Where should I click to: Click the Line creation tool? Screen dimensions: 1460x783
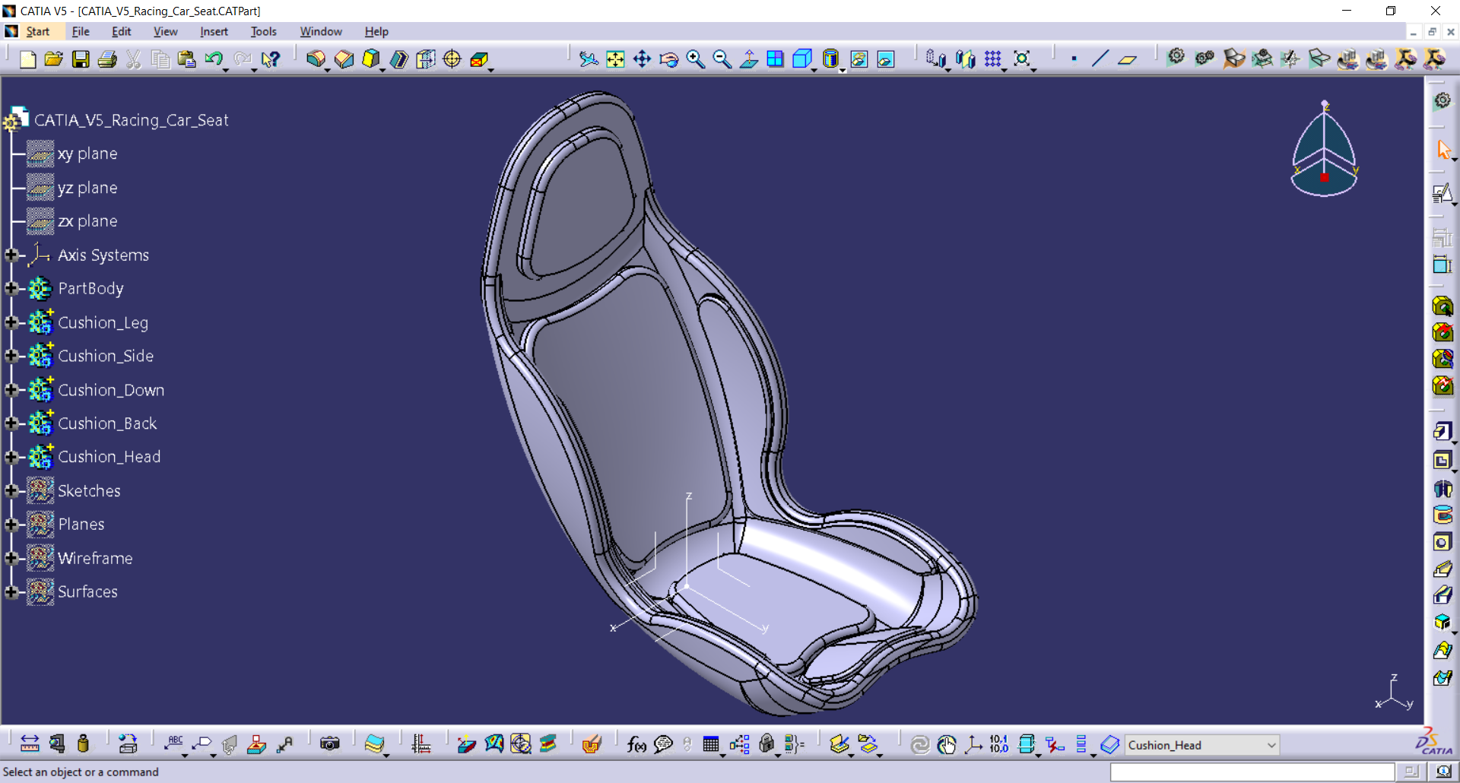[x=1100, y=59]
